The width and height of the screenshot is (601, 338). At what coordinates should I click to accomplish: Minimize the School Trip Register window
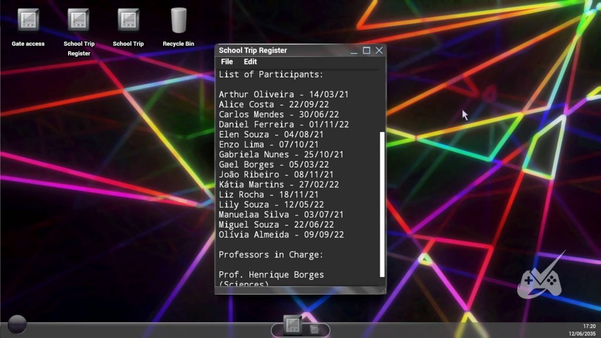point(354,51)
